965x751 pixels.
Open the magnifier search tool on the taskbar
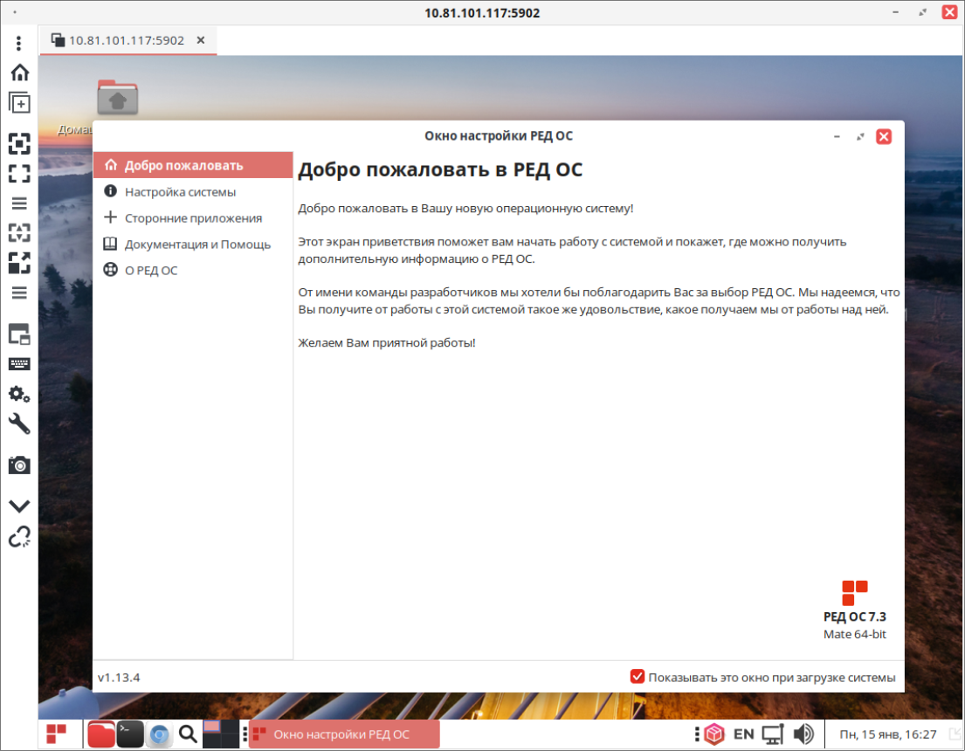point(189,734)
